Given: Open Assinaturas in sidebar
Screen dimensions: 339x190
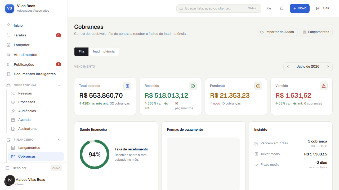Looking at the screenshot, I should point(36,129).
